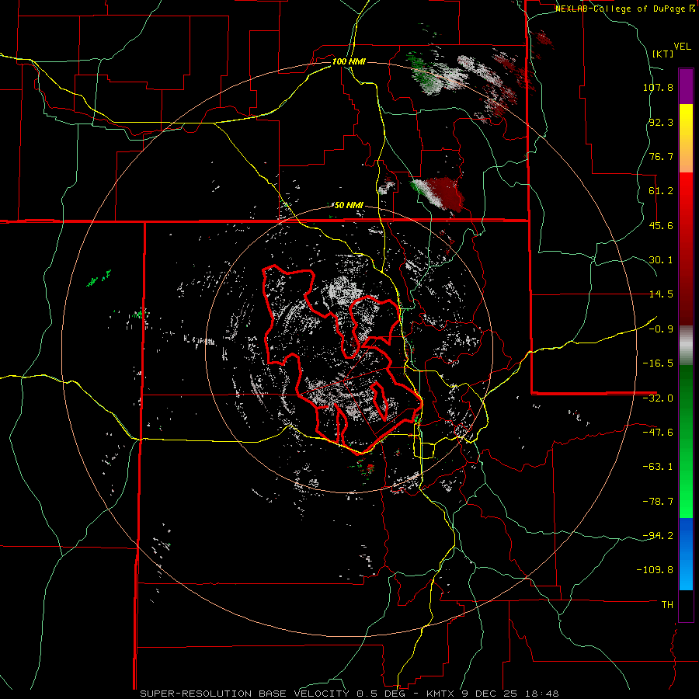Click the Super-Resolution Base Velocity caption text
The height and width of the screenshot is (699, 699).
pos(246,694)
